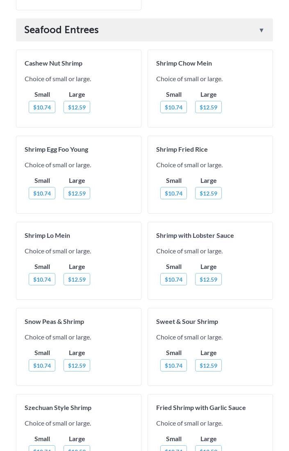Select small Cashew Nut Shrimp $10.74

(42, 107)
